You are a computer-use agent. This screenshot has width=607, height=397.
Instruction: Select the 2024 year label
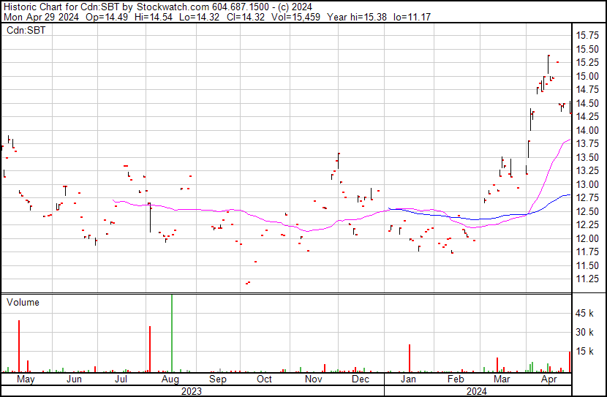point(478,391)
